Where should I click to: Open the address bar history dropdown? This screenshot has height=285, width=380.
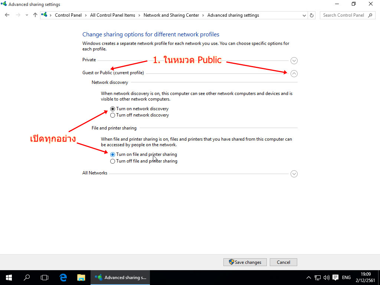pyautogui.click(x=304, y=15)
